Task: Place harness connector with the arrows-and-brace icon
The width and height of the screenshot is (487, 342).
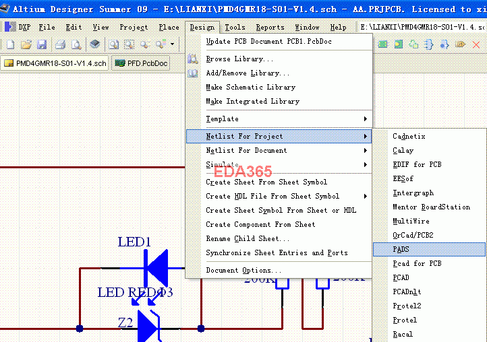Action: (429, 44)
